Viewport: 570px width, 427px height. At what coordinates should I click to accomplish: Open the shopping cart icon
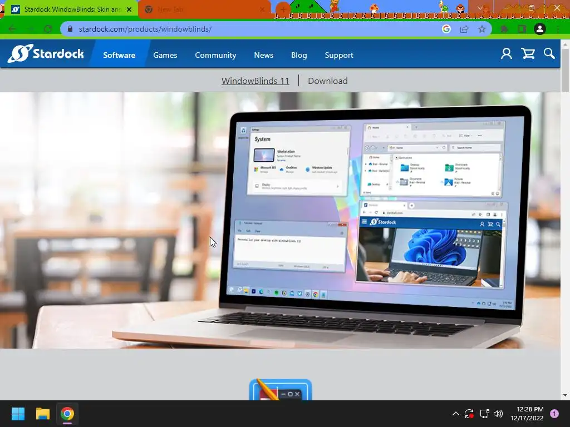coord(528,54)
